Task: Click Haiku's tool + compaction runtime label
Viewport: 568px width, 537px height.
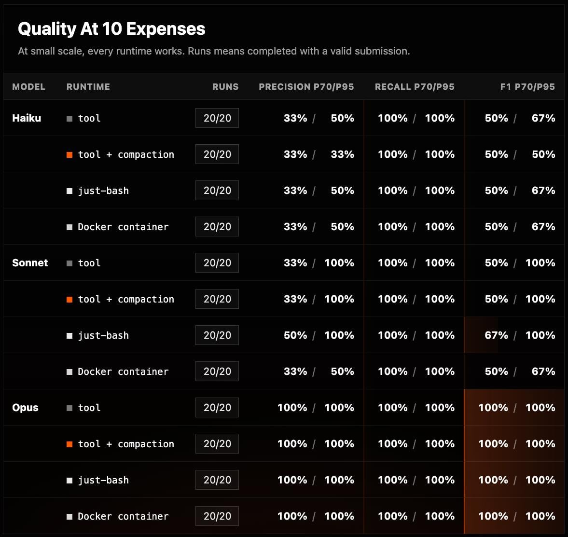Action: 126,154
